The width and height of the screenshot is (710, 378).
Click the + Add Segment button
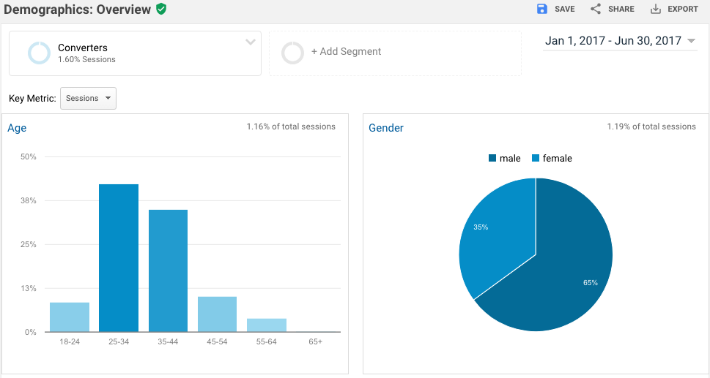(x=346, y=52)
